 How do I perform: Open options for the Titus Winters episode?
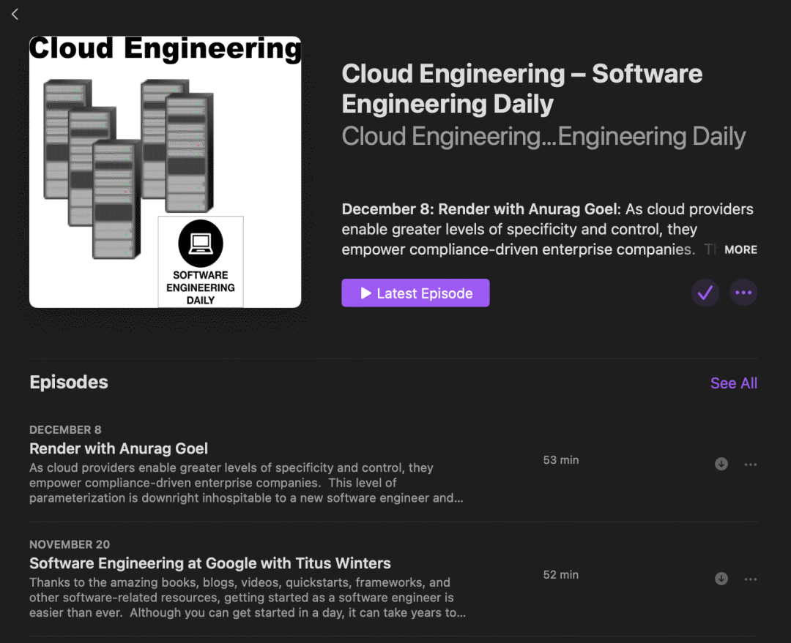(x=750, y=579)
